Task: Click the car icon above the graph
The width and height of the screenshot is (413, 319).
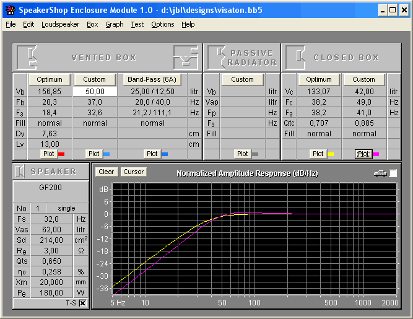Action: [x=380, y=173]
